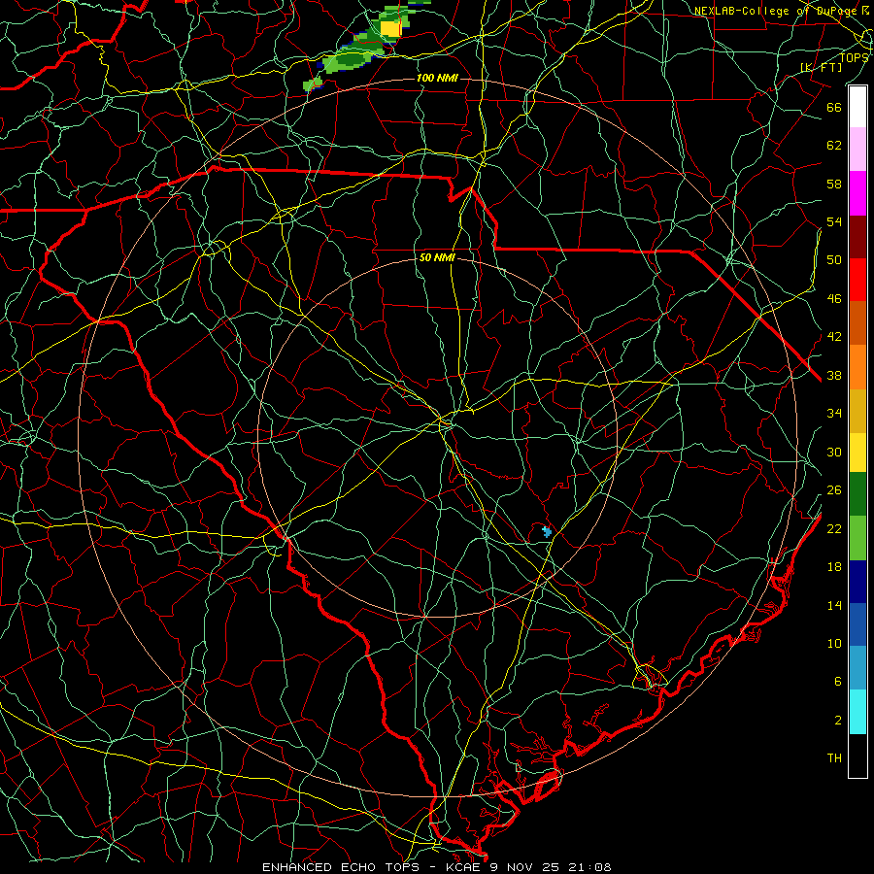Pick the light orange legend swatch

(x=857, y=367)
